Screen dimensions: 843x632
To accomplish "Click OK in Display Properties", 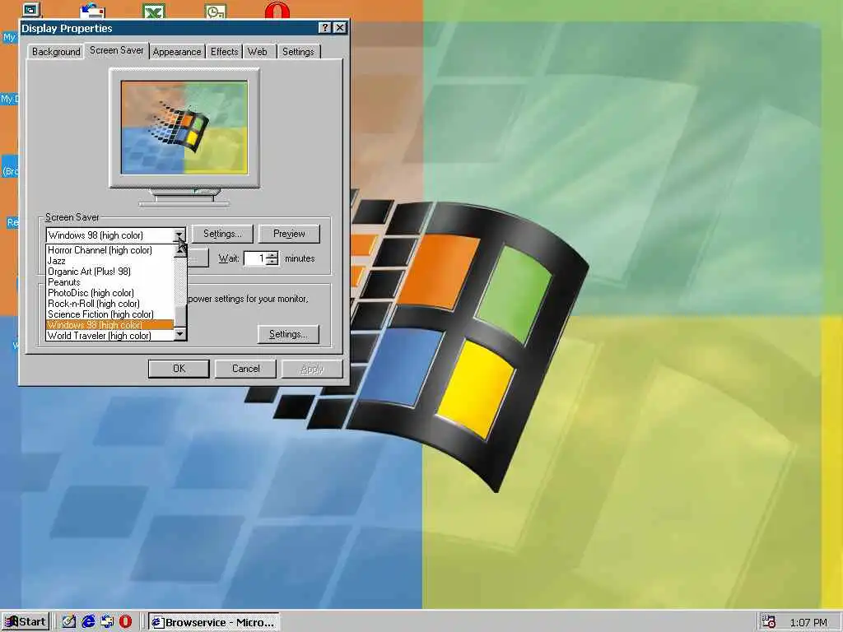I will click(x=179, y=369).
